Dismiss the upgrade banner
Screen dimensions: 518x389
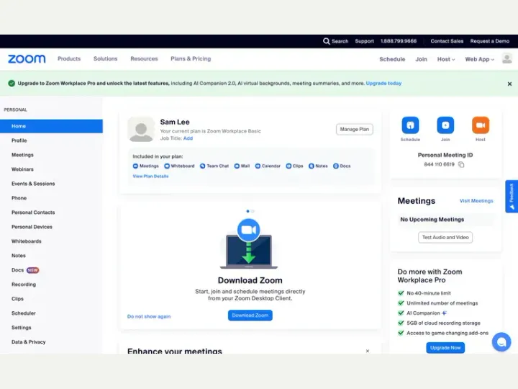point(509,84)
